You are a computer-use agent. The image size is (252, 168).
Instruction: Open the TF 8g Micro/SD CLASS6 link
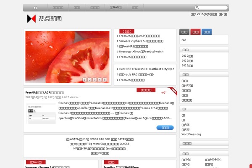coord(100,144)
